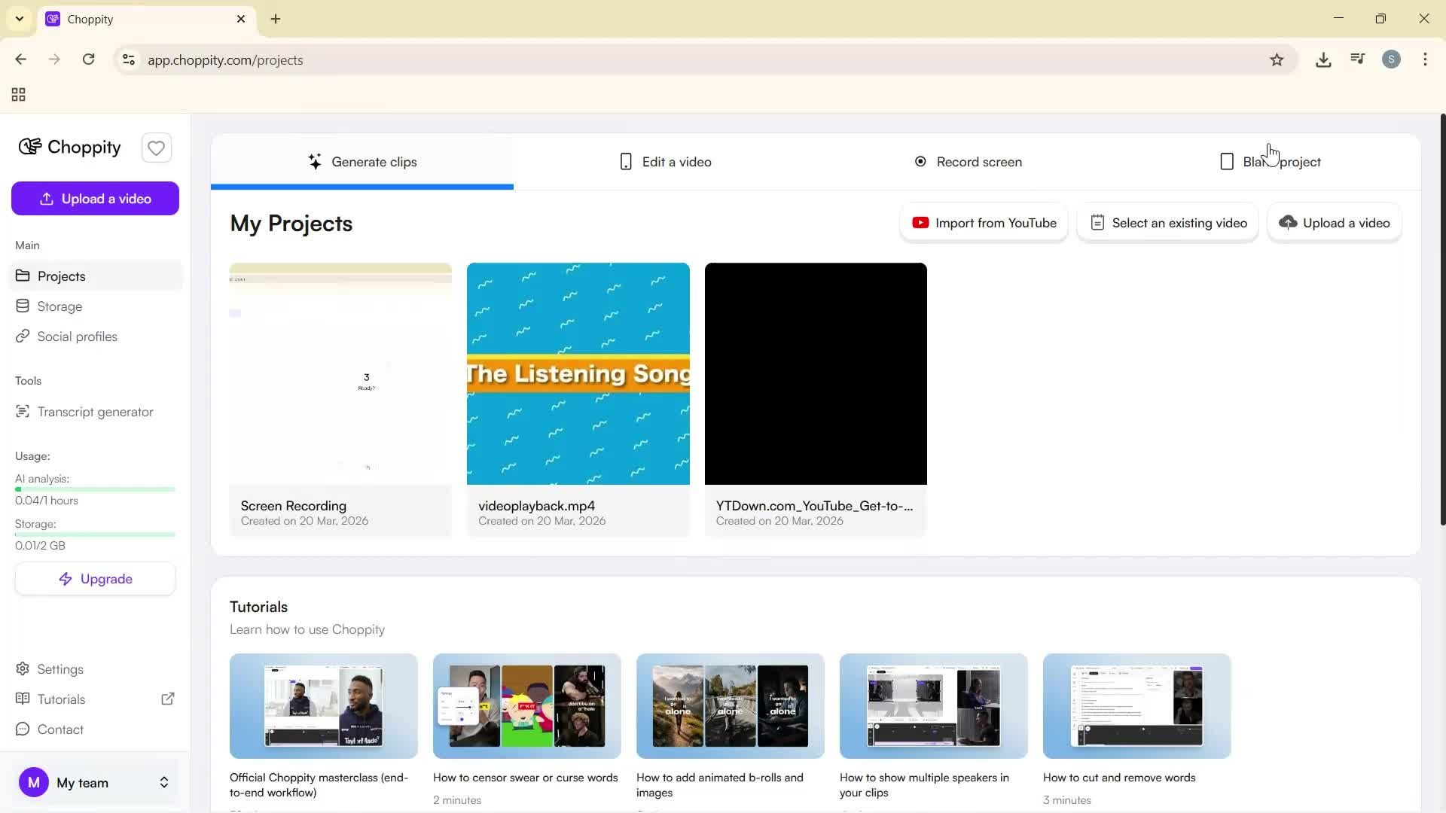
Task: Open Chrome's three-dot menu
Action: click(1426, 59)
